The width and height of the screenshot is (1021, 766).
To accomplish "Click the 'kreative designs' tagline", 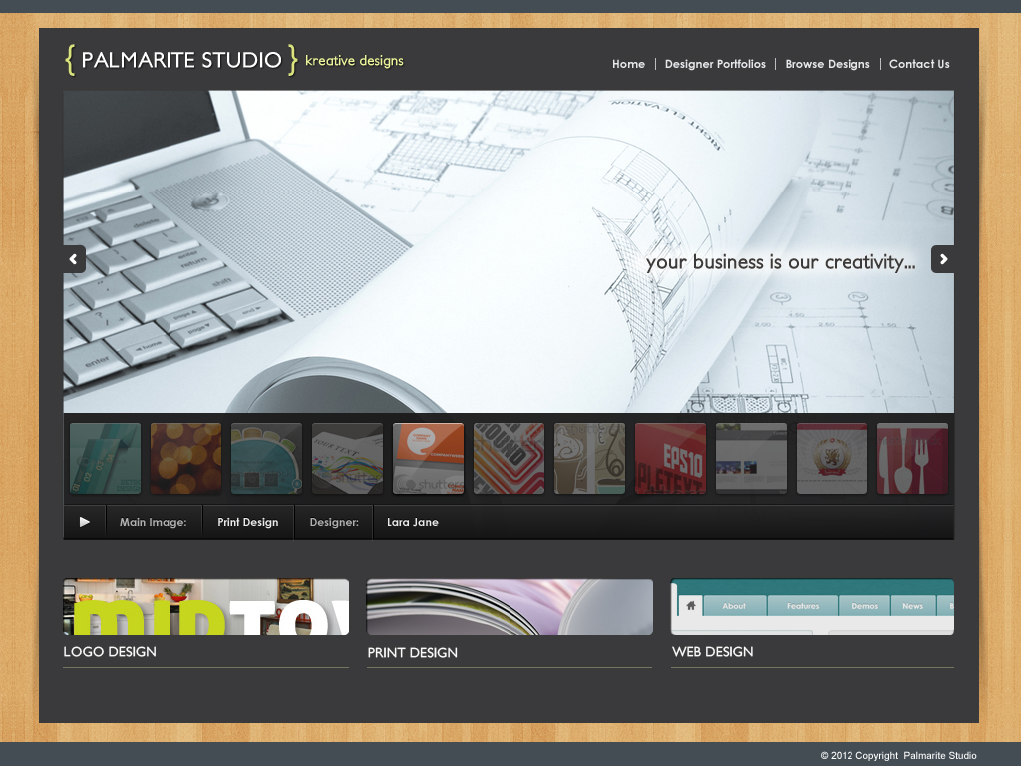I will (x=354, y=61).
